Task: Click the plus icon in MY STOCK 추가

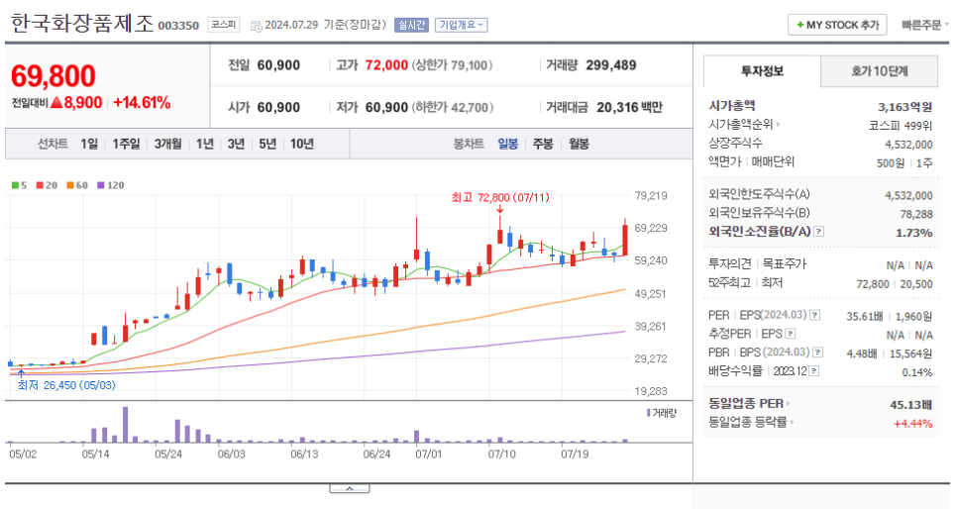Action: [x=799, y=25]
